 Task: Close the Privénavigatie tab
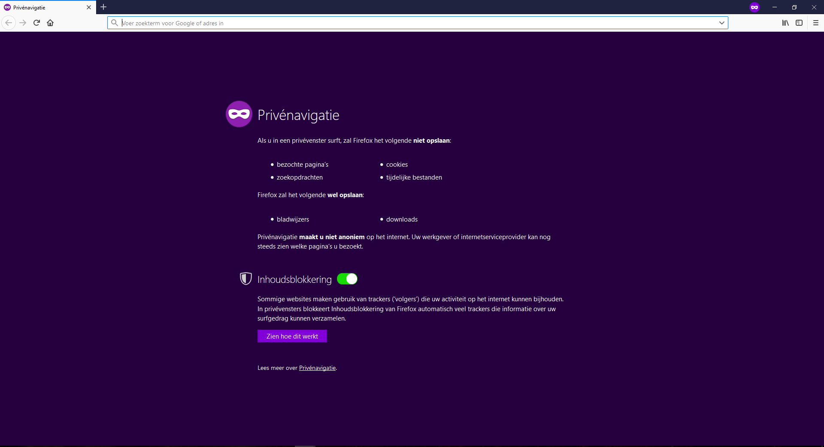click(x=89, y=7)
